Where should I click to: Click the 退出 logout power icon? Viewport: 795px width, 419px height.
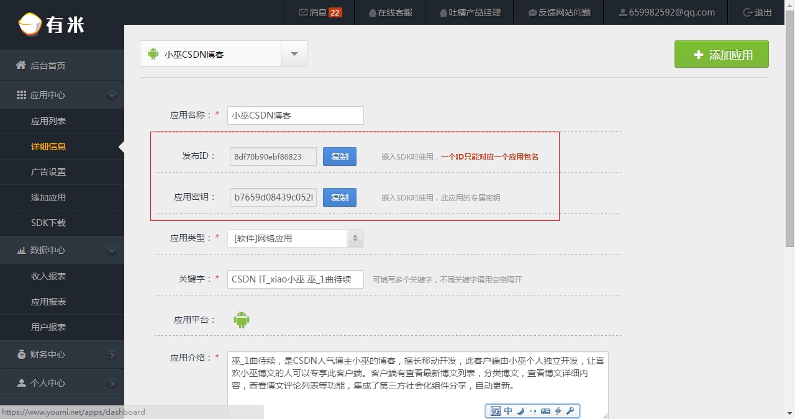pyautogui.click(x=748, y=12)
